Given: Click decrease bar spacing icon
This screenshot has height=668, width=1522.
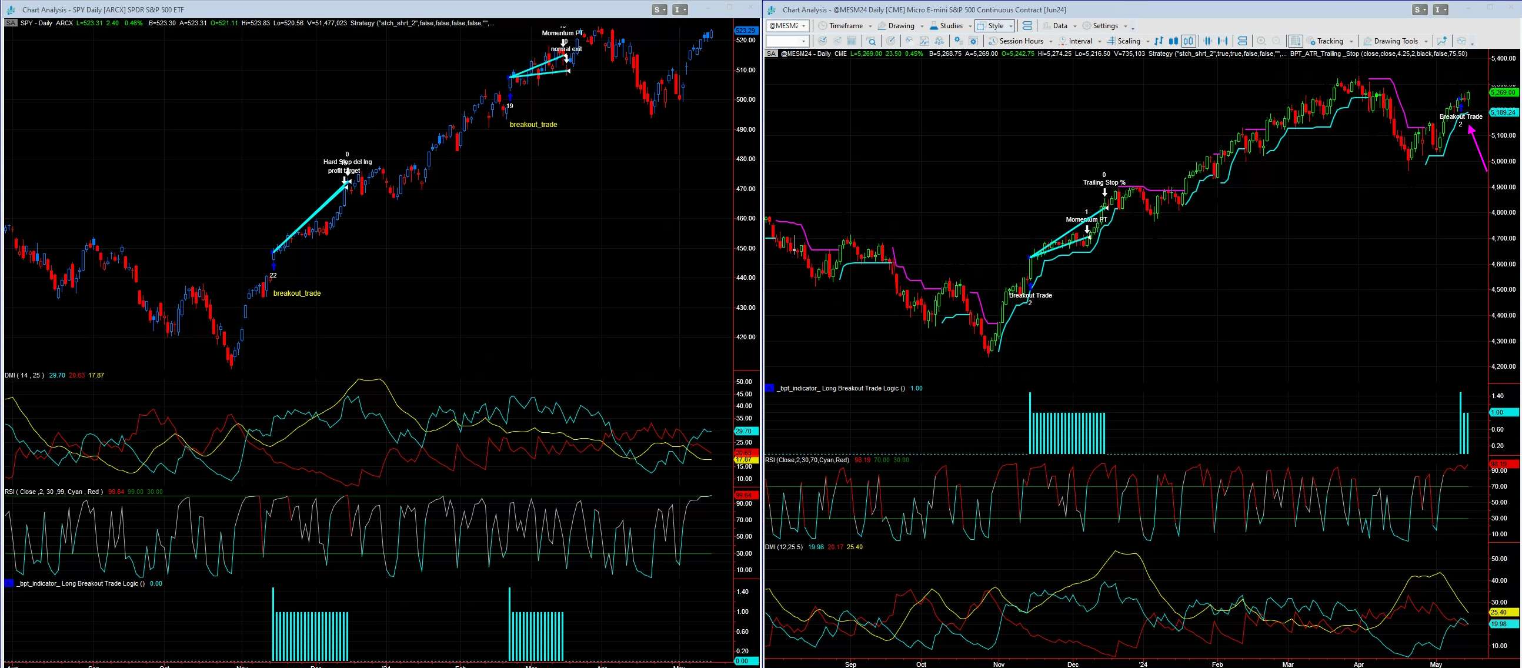Looking at the screenshot, I should (x=1208, y=41).
